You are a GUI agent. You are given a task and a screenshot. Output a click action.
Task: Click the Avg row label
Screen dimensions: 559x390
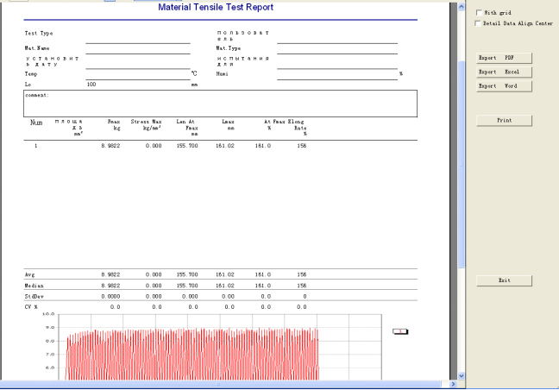coord(30,274)
